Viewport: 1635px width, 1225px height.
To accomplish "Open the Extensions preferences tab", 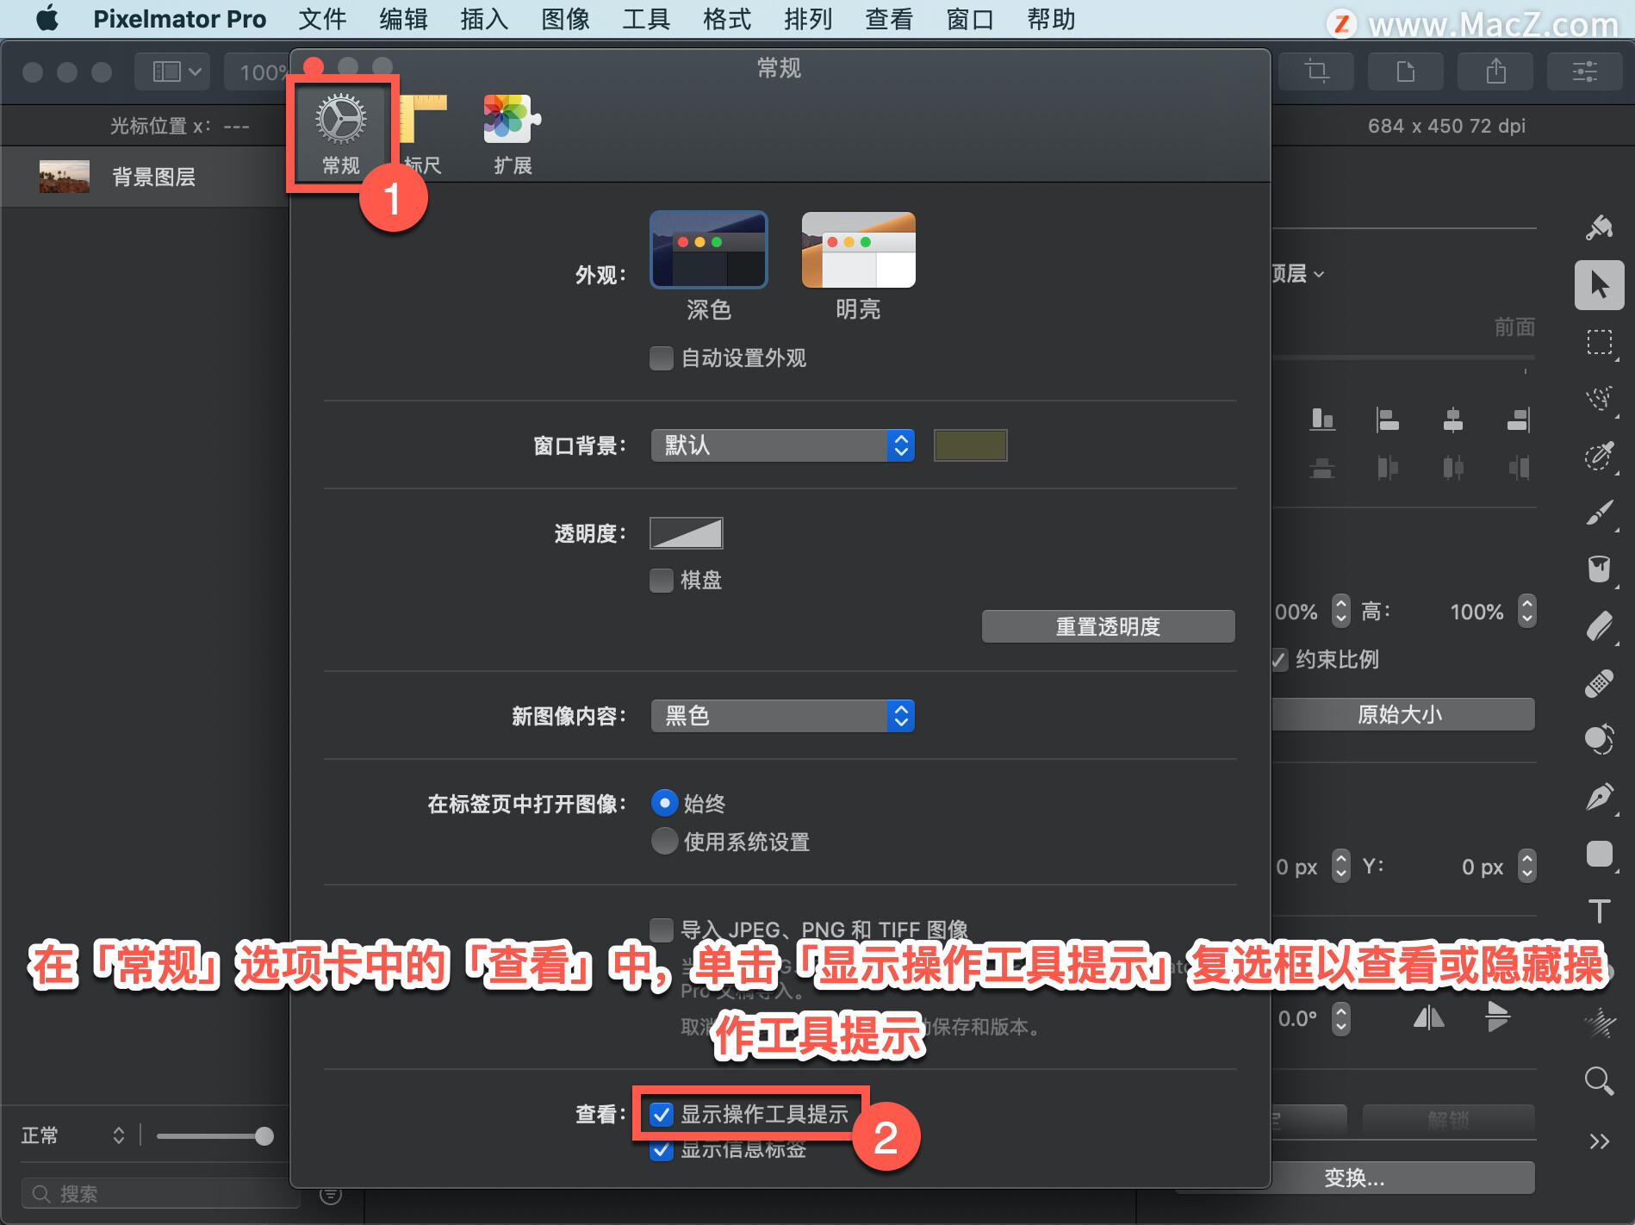I will coord(513,134).
